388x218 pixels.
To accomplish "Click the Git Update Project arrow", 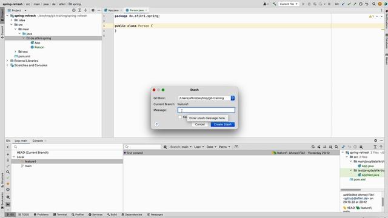I will [343, 4].
